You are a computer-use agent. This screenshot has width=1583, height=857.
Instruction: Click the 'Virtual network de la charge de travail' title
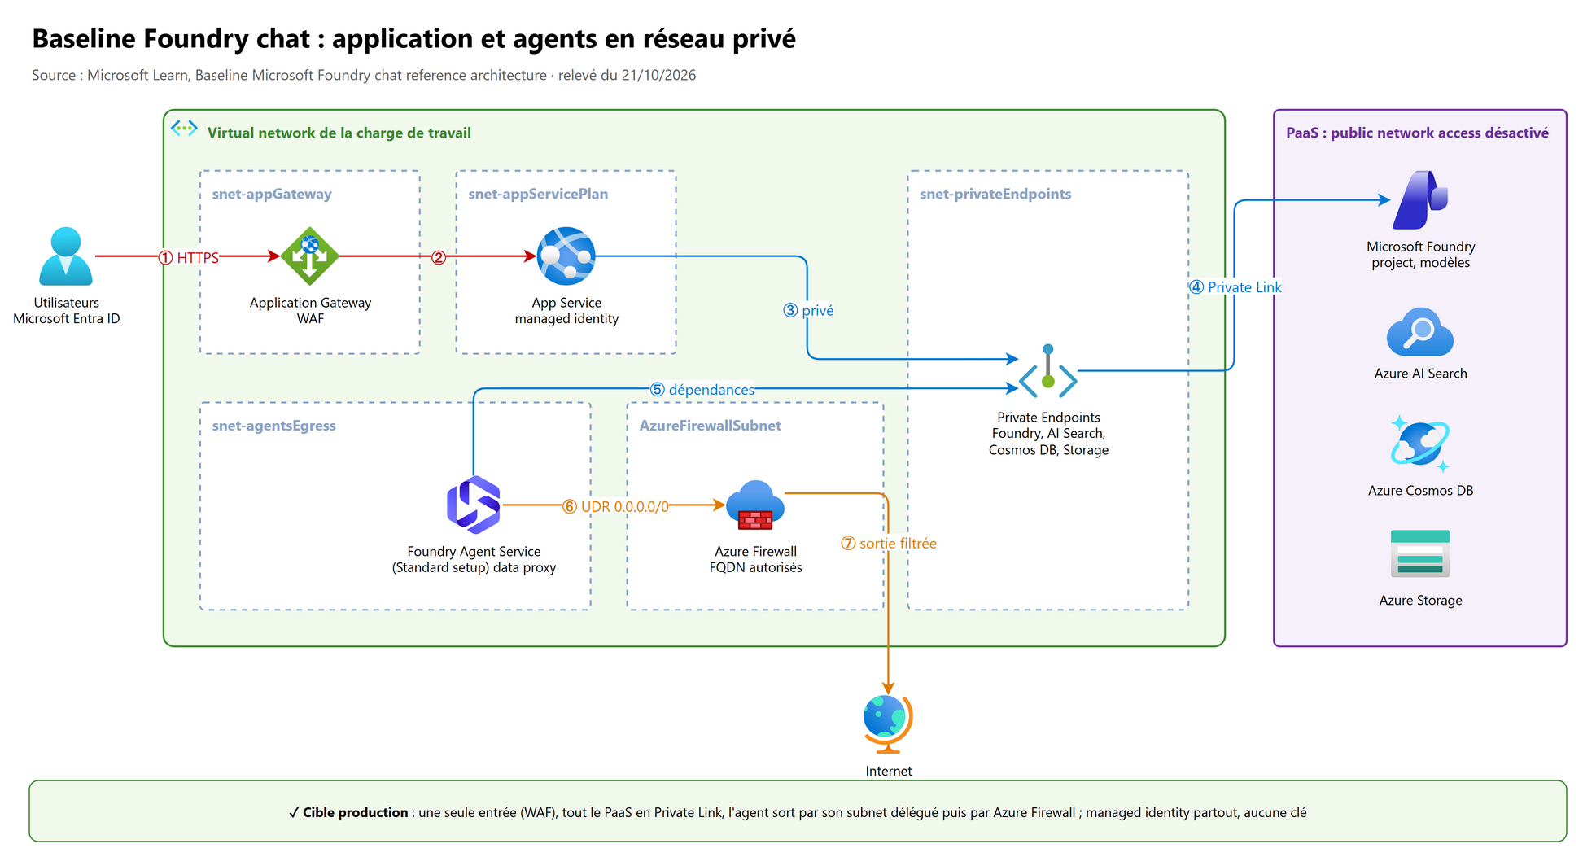(339, 133)
